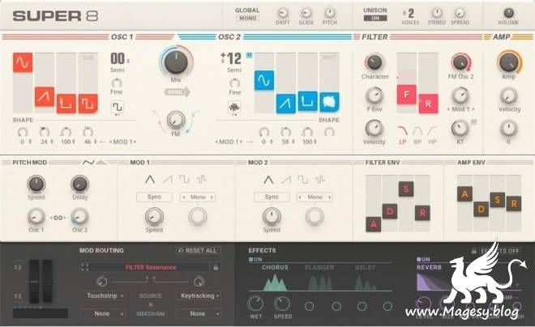The image size is (535, 327).
Task: Click OSC 2 blue sine wave handle
Action: (264, 80)
